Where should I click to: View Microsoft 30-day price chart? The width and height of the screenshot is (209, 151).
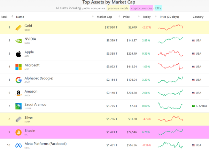click(170, 66)
